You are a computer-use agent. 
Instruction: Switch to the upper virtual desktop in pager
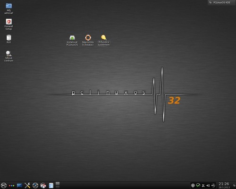click(58, 183)
